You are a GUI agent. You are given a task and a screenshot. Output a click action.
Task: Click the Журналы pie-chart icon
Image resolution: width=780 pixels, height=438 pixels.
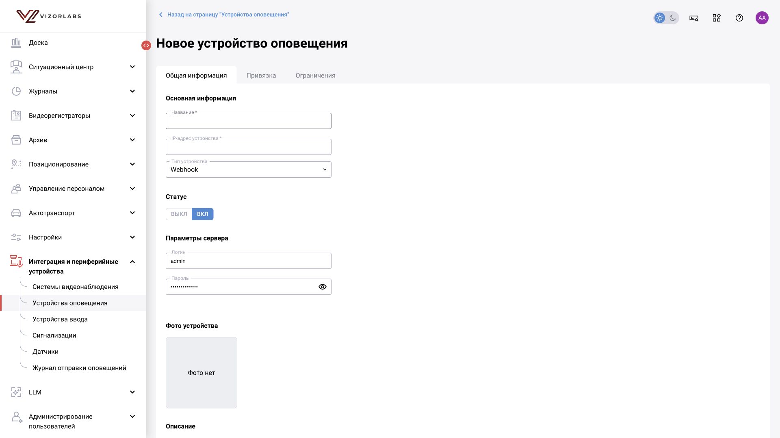16,91
